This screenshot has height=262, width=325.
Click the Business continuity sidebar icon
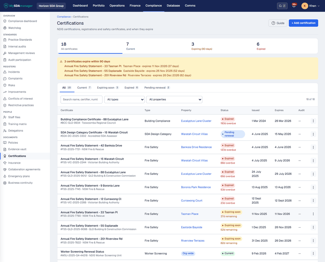point(5,183)
